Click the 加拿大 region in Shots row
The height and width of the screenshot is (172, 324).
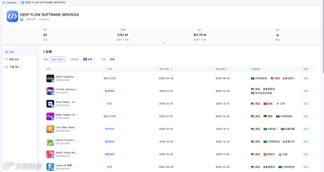[289, 78]
